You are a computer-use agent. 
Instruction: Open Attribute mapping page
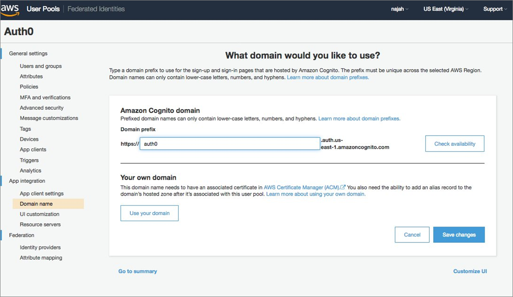[x=41, y=258]
